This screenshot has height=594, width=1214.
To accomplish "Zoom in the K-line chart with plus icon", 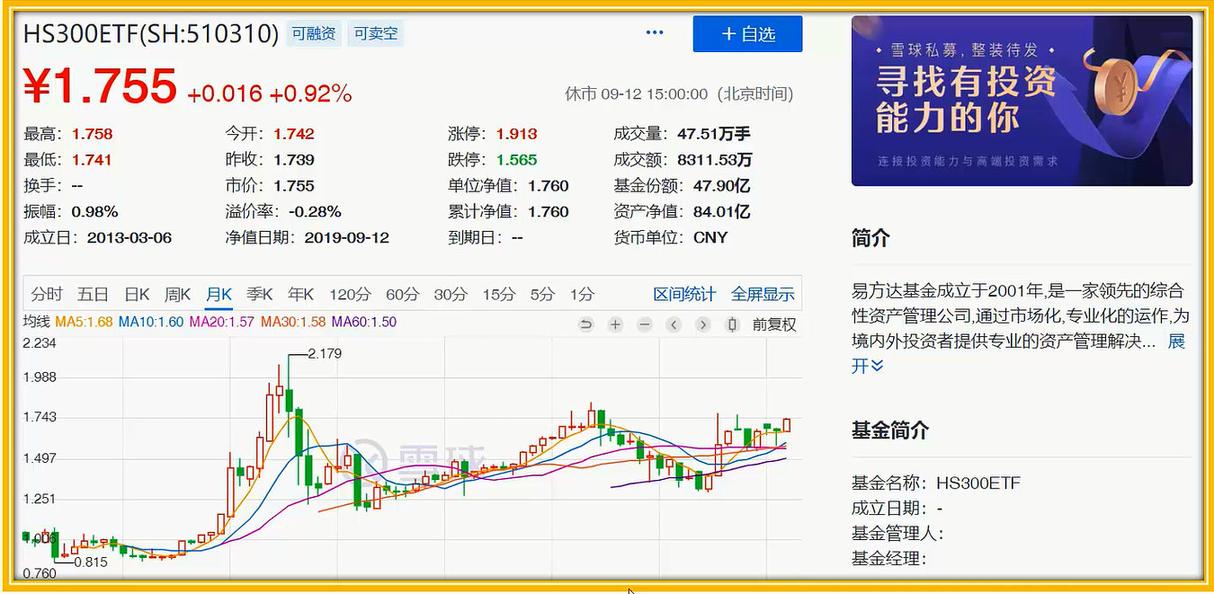I will click(x=615, y=324).
